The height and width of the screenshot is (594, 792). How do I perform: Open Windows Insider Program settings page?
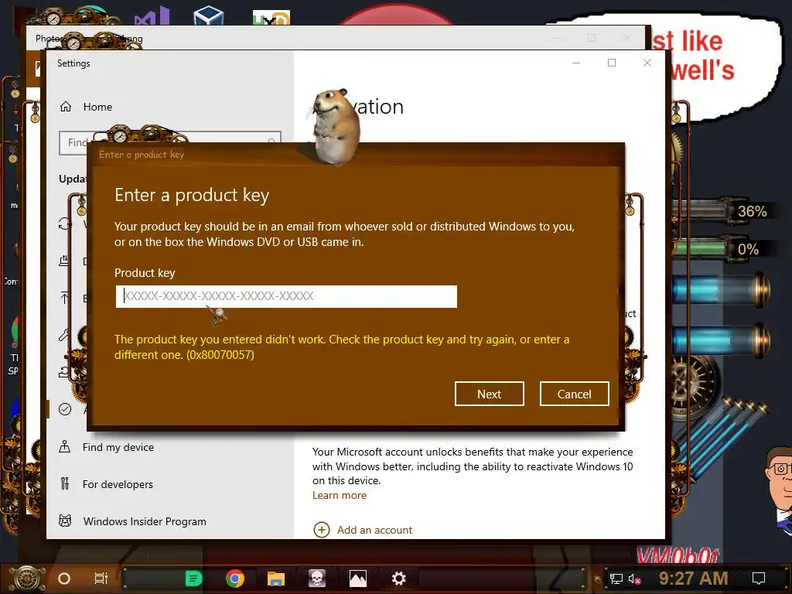click(x=145, y=521)
